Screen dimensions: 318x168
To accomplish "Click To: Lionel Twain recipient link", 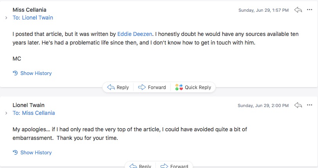I will [x=33, y=18].
